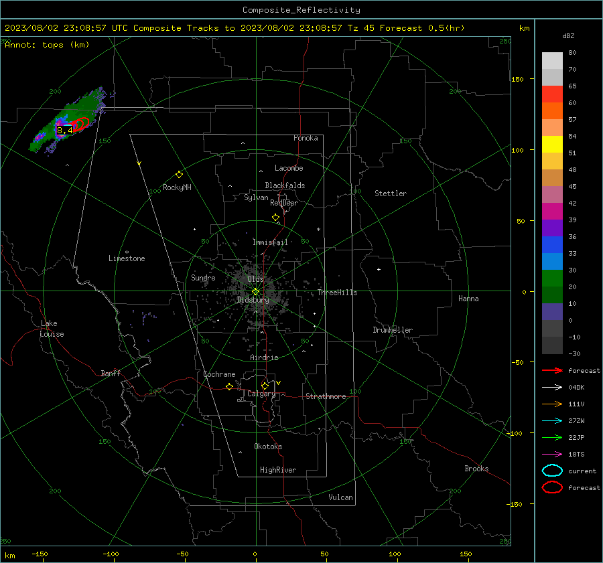Click the Limestone label
603x563 pixels.
click(x=127, y=258)
